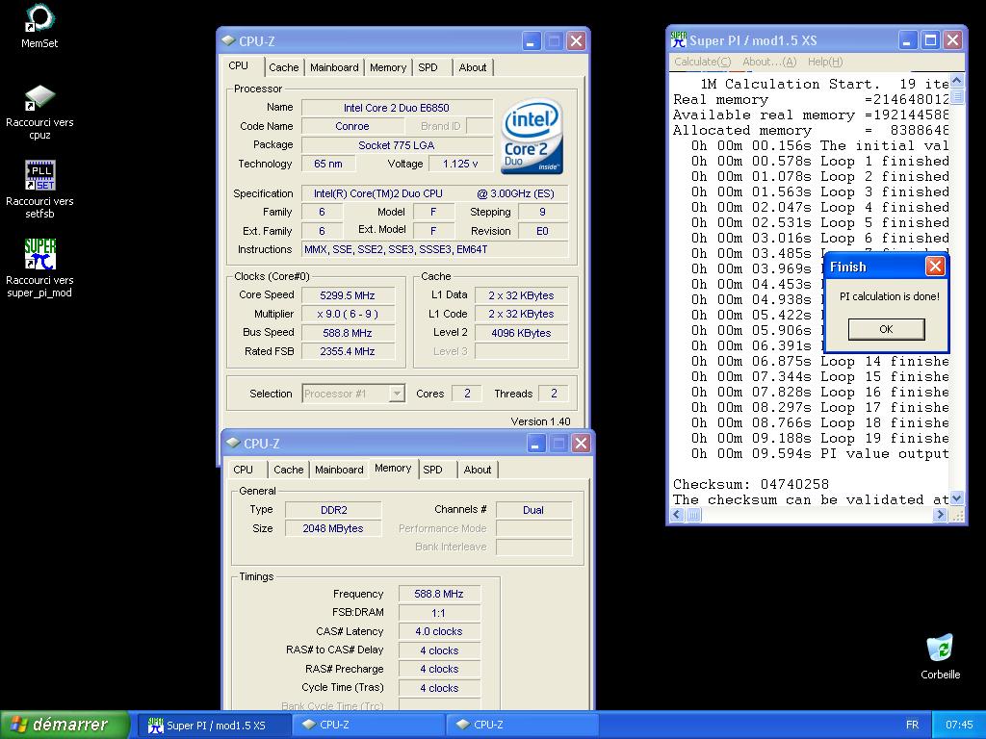The image size is (986, 739).
Task: Maximize the Super PI window
Action: [x=930, y=40]
